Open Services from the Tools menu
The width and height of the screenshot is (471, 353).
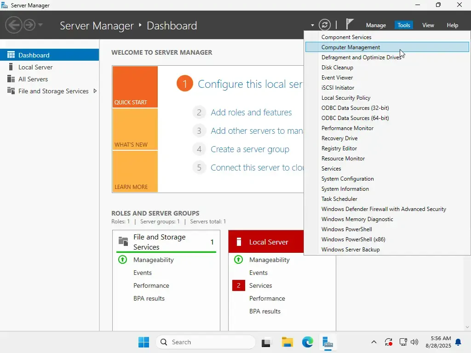click(x=387, y=168)
